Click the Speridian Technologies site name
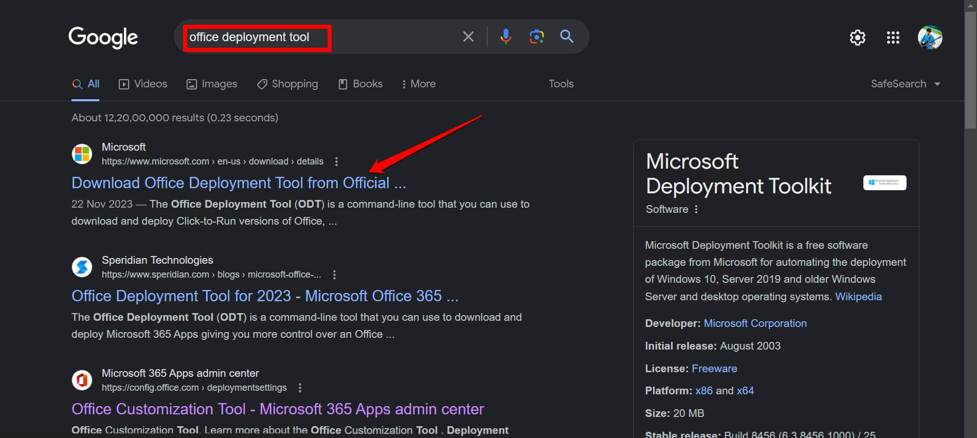Screen dimensions: 977x438 (x=157, y=260)
